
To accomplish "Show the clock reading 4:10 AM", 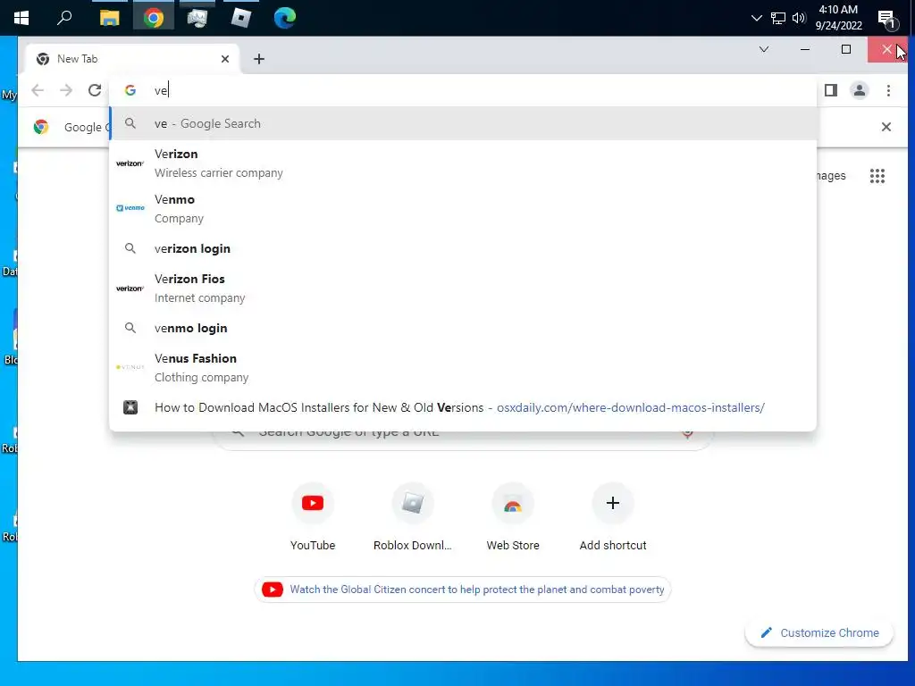I will click(x=838, y=9).
